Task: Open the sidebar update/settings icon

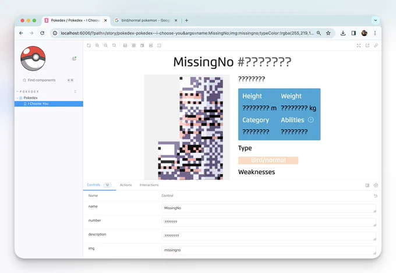Action: pyautogui.click(x=75, y=59)
